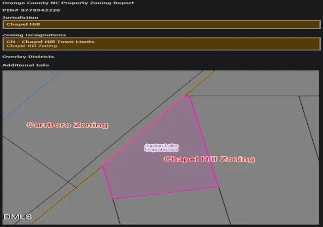Expand the Additional Info section
The height and width of the screenshot is (227, 323).
tap(26, 65)
